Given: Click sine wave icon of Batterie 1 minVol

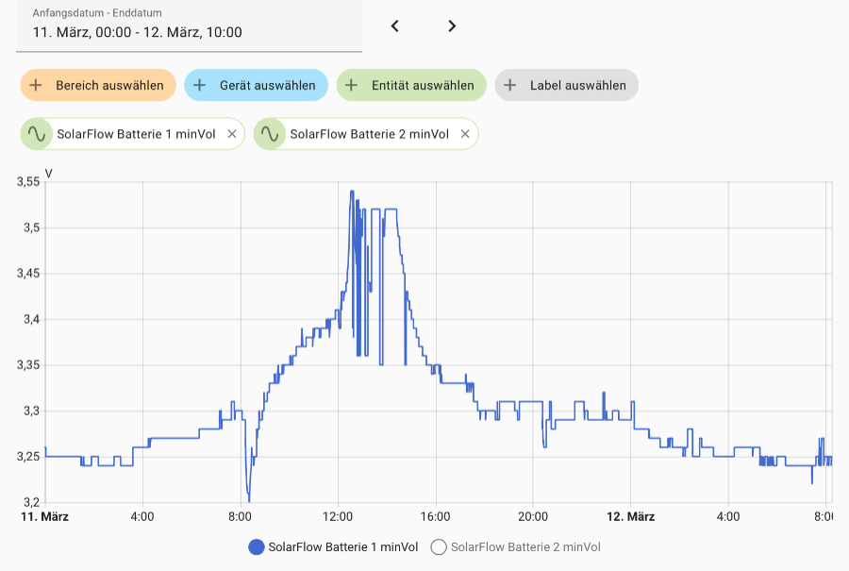Looking at the screenshot, I should [36, 134].
